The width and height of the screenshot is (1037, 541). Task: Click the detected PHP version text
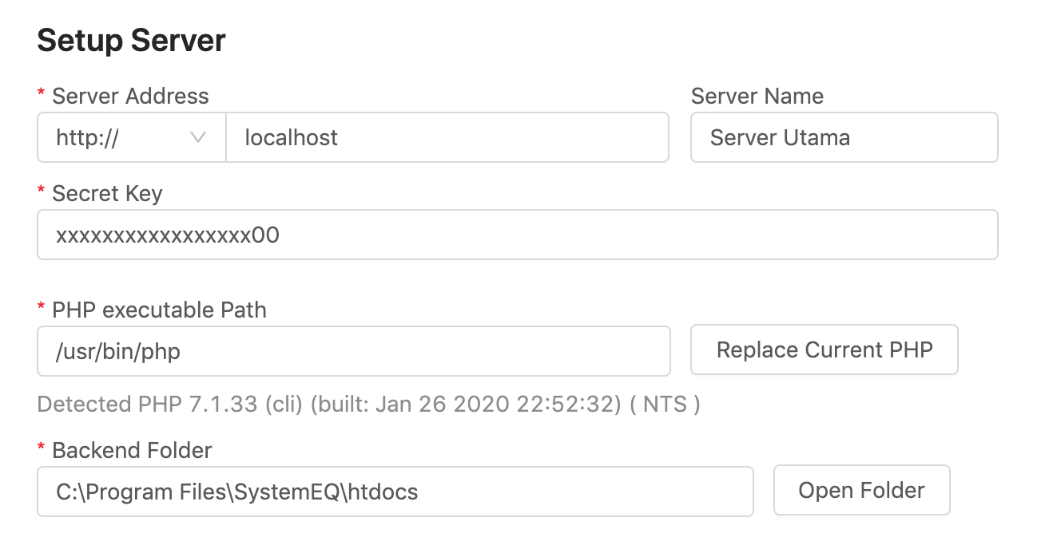point(368,404)
